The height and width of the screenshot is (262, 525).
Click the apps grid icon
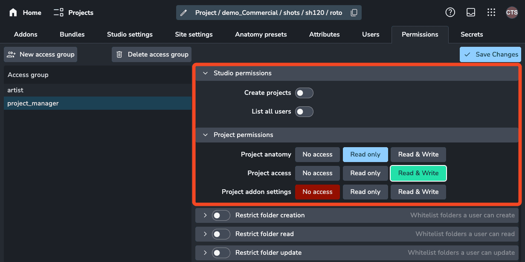491,12
